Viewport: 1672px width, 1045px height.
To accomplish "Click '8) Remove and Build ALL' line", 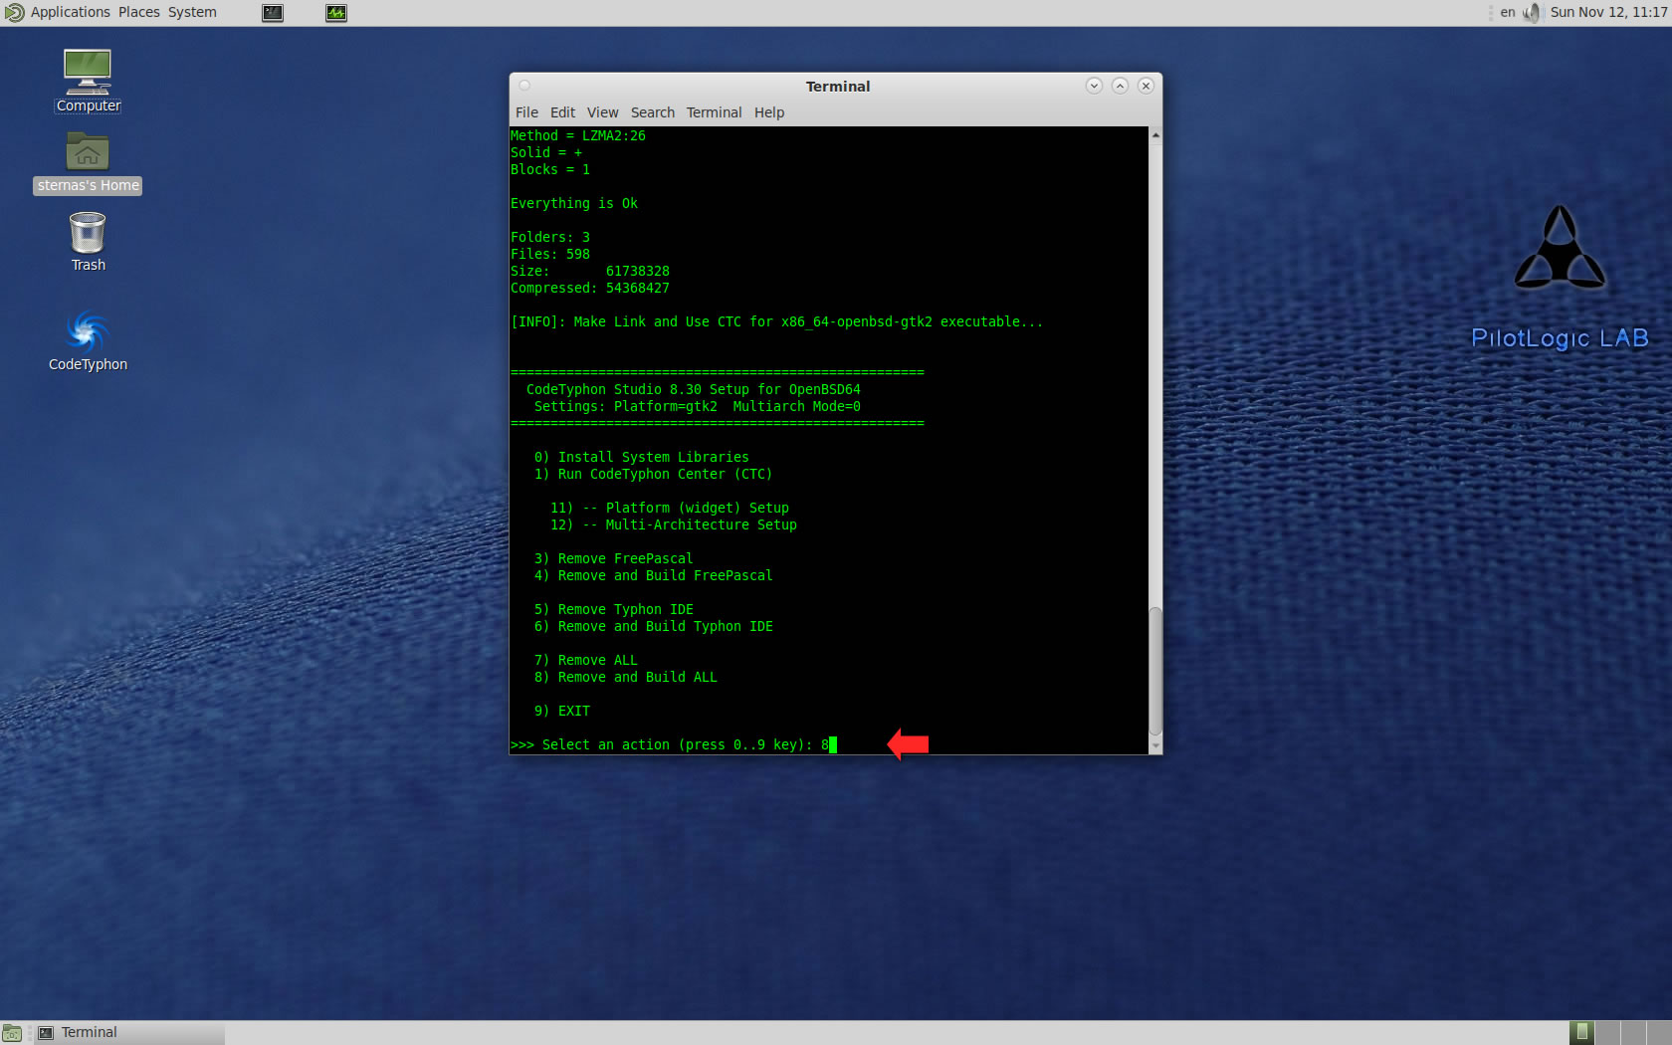I will coord(625,677).
